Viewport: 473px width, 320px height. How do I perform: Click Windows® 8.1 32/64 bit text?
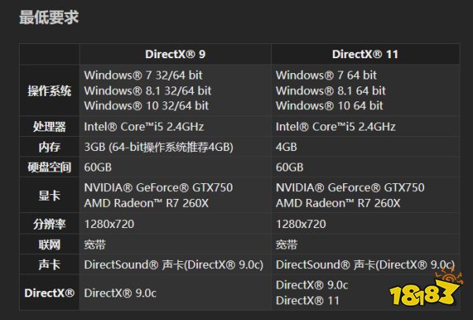pyautogui.click(x=148, y=91)
